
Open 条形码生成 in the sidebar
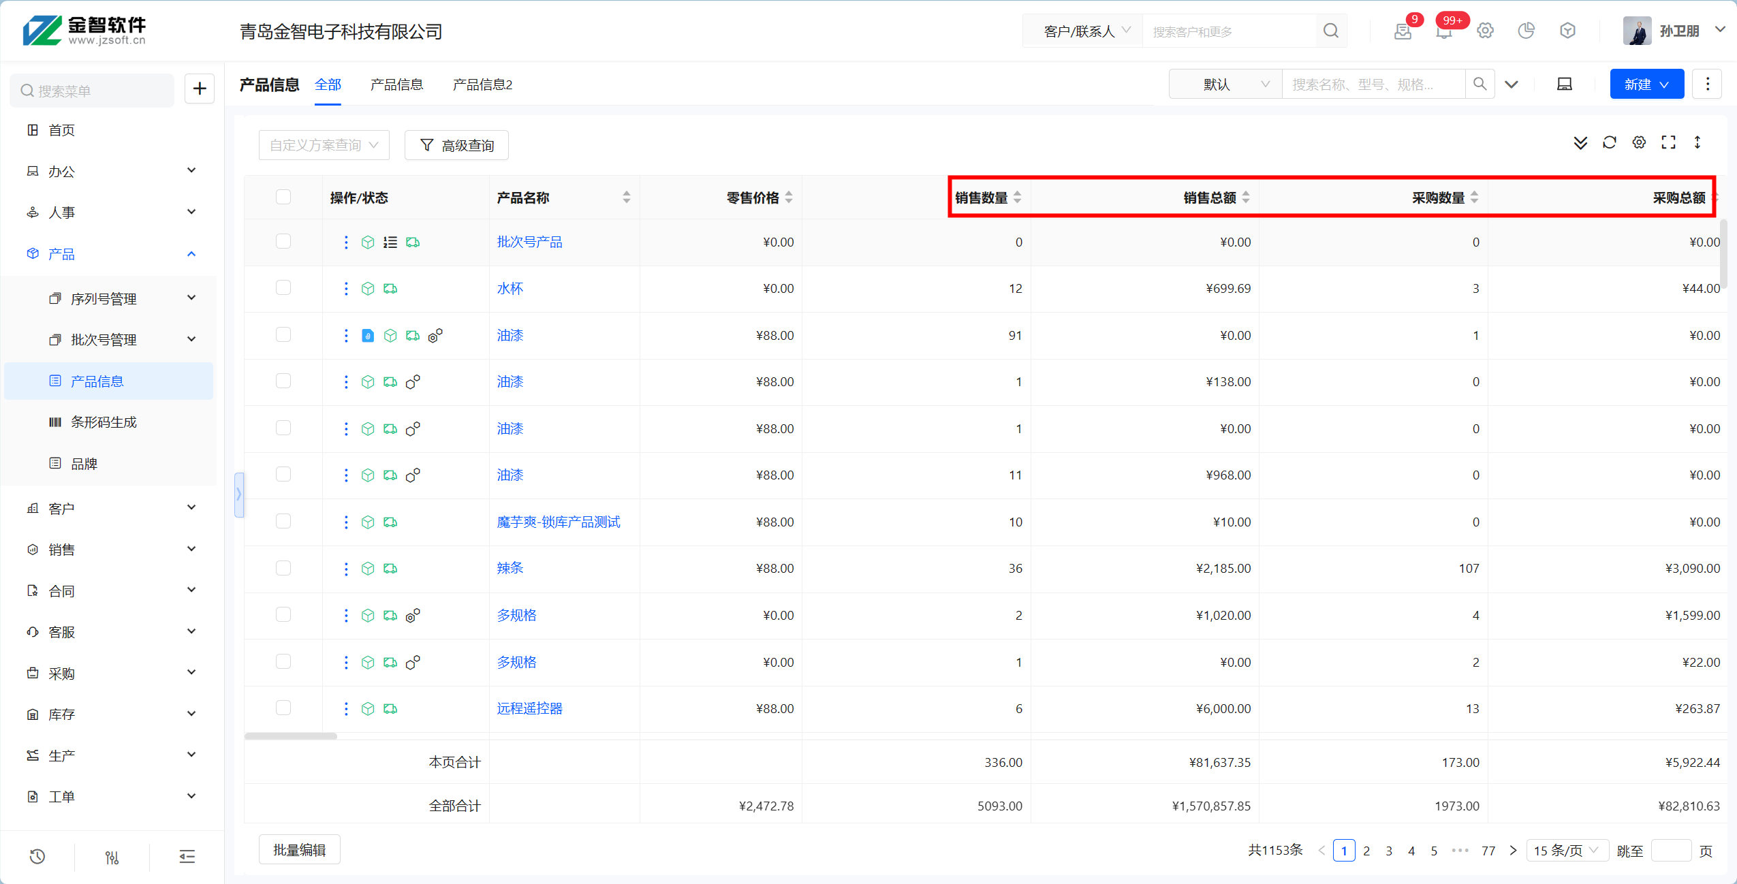(x=104, y=422)
